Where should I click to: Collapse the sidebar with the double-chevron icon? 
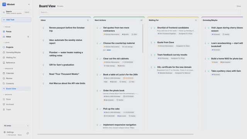(x=29, y=4)
